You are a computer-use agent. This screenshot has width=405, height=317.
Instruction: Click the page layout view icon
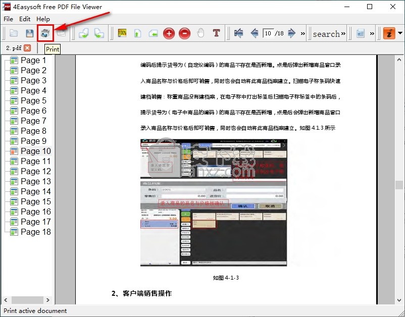[x=361, y=33]
